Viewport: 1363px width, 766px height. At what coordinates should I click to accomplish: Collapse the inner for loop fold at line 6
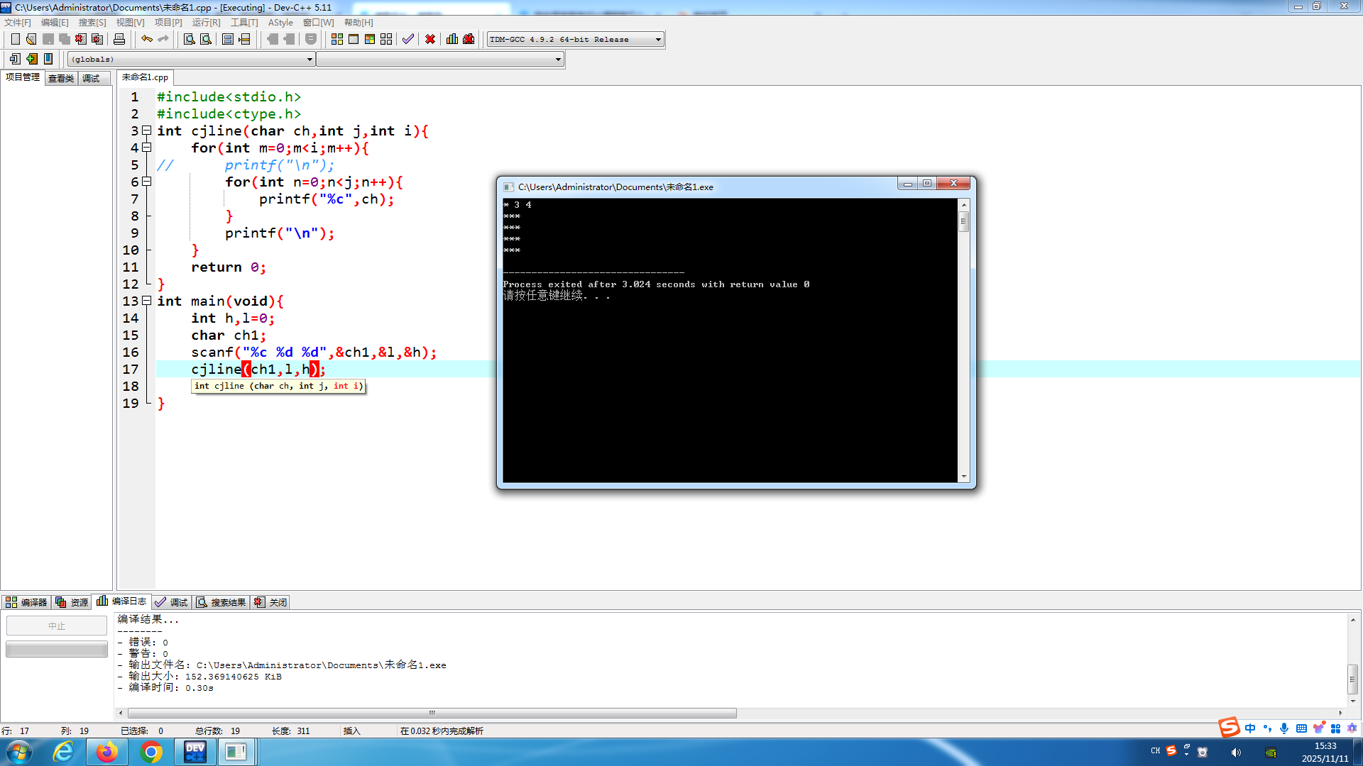[147, 182]
